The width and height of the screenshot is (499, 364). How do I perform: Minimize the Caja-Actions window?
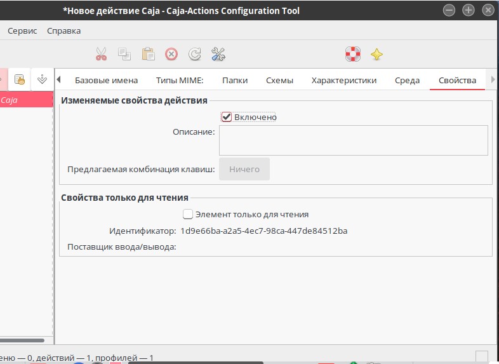pos(449,11)
